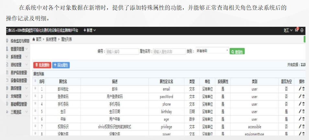Open the notification icon with red badge

click(296, 30)
